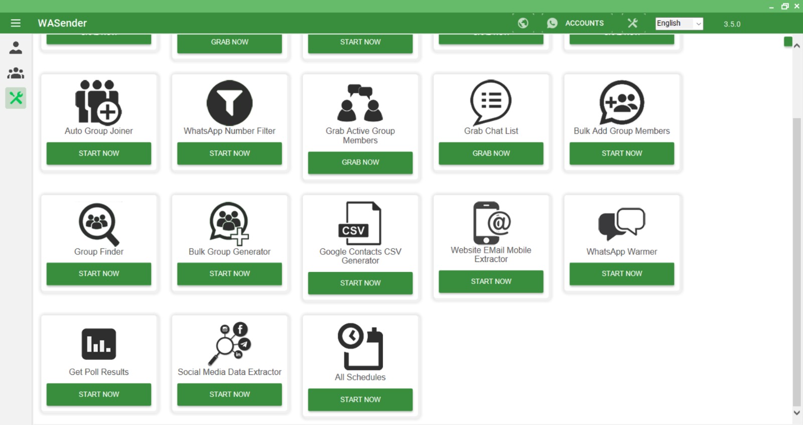Start Website EMail Mobile Extractor
The width and height of the screenshot is (803, 425).
point(491,281)
